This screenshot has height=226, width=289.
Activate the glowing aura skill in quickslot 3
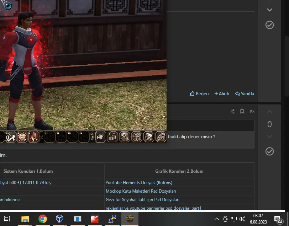point(22,137)
